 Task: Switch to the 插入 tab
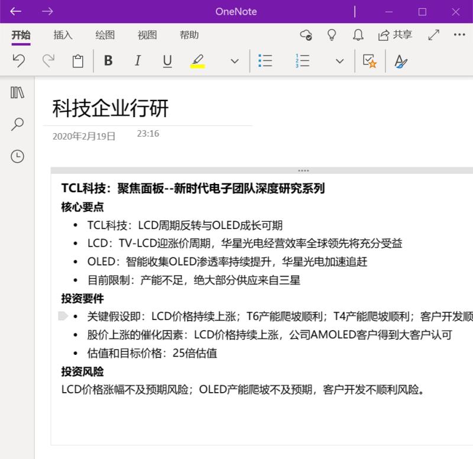[x=63, y=35]
